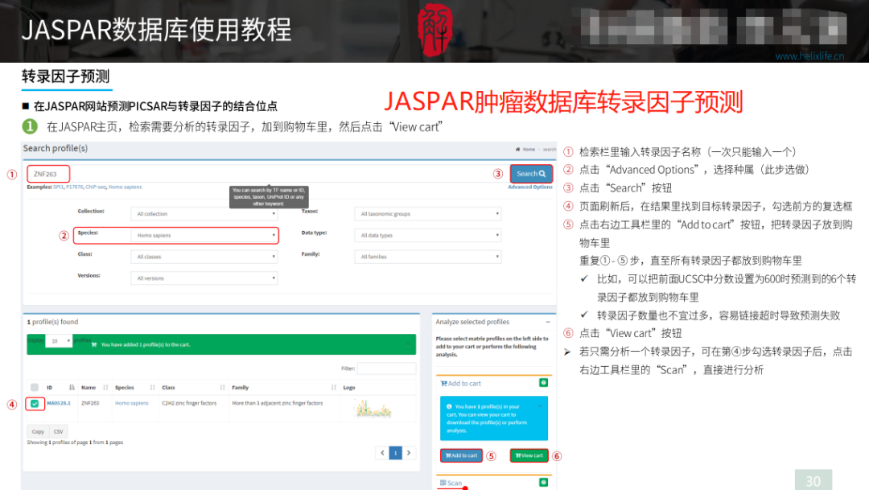Click the Copy button below the table
869x490 pixels.
[x=38, y=431]
